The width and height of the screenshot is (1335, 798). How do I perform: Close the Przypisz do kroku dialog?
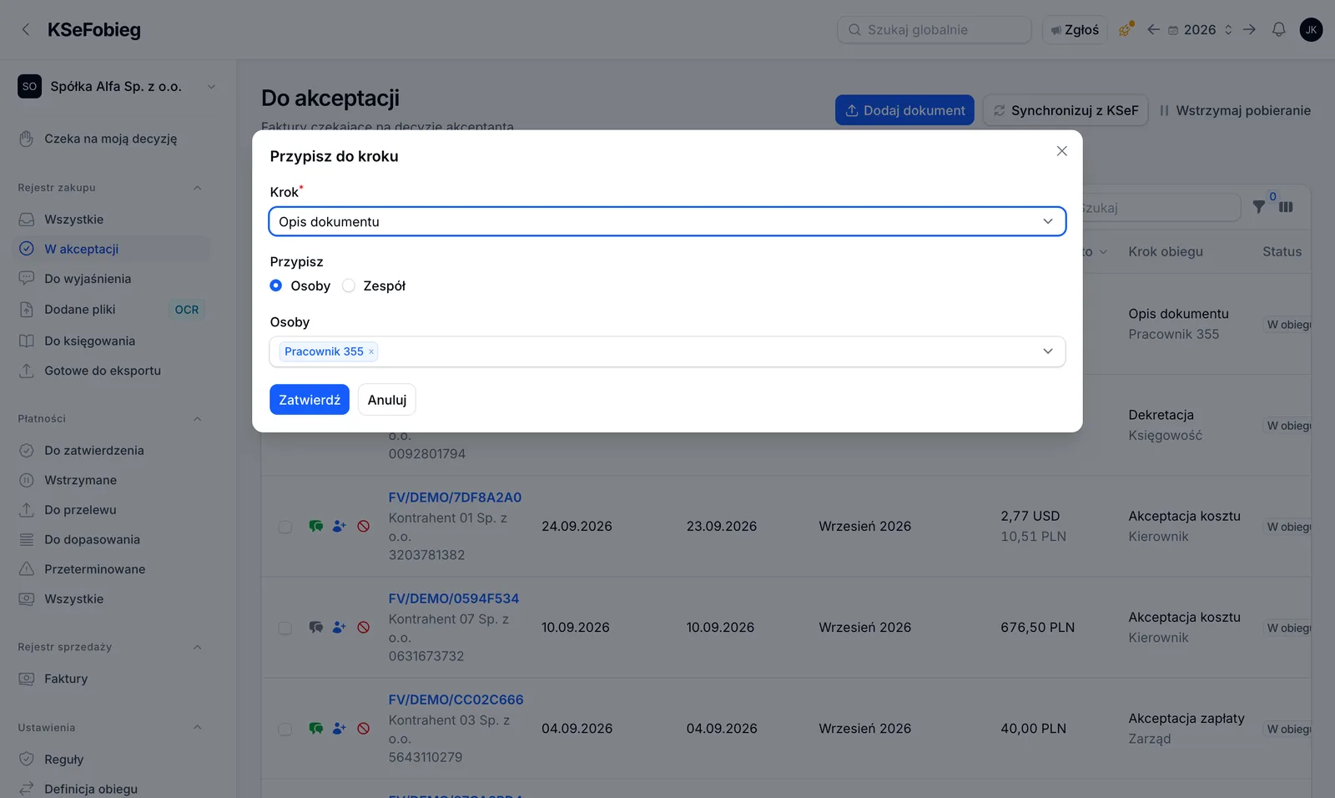(1061, 151)
